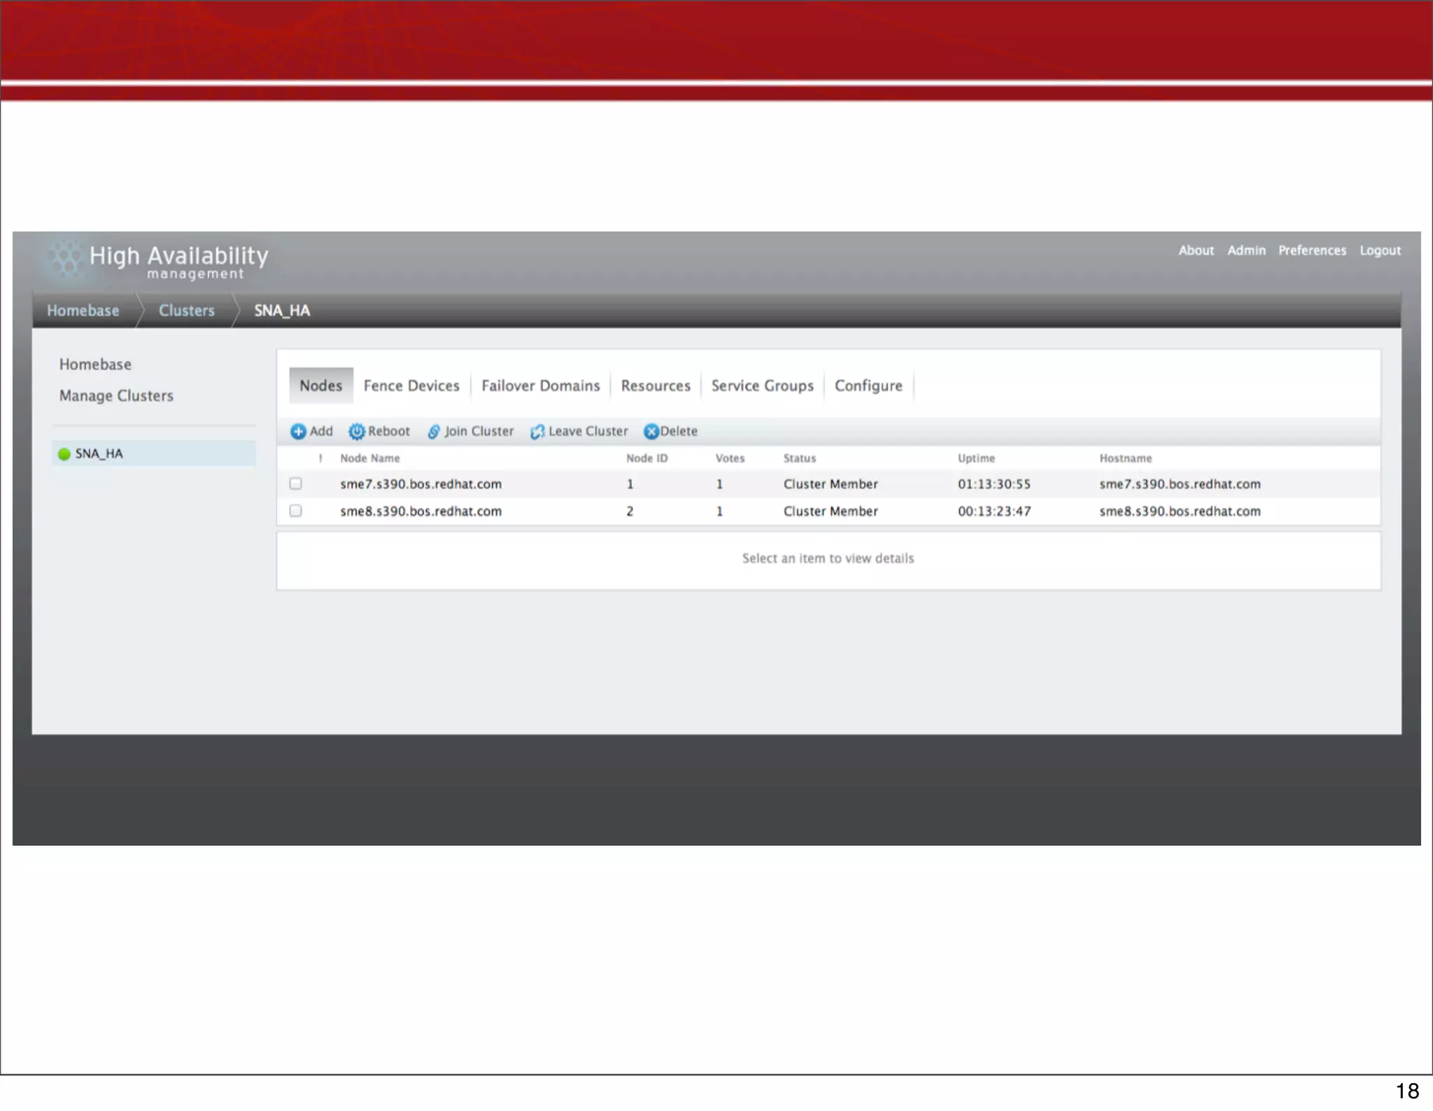The width and height of the screenshot is (1433, 1111).
Task: Check the sme7.s390.bos.redhat.com node checkbox
Action: (296, 483)
